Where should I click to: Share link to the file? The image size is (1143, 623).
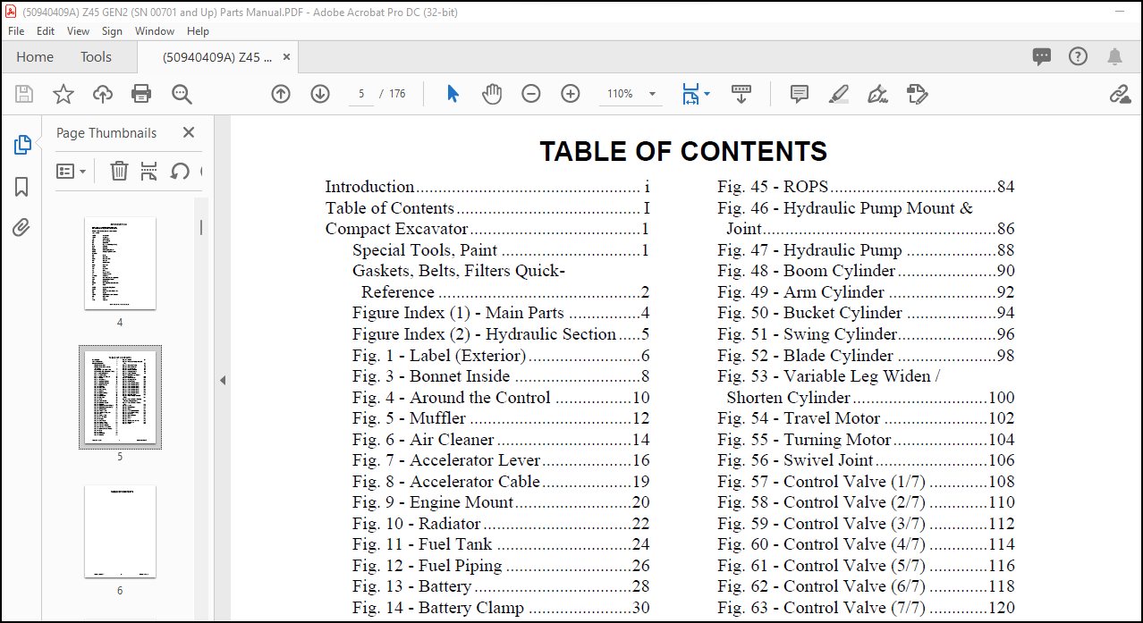point(1119,94)
